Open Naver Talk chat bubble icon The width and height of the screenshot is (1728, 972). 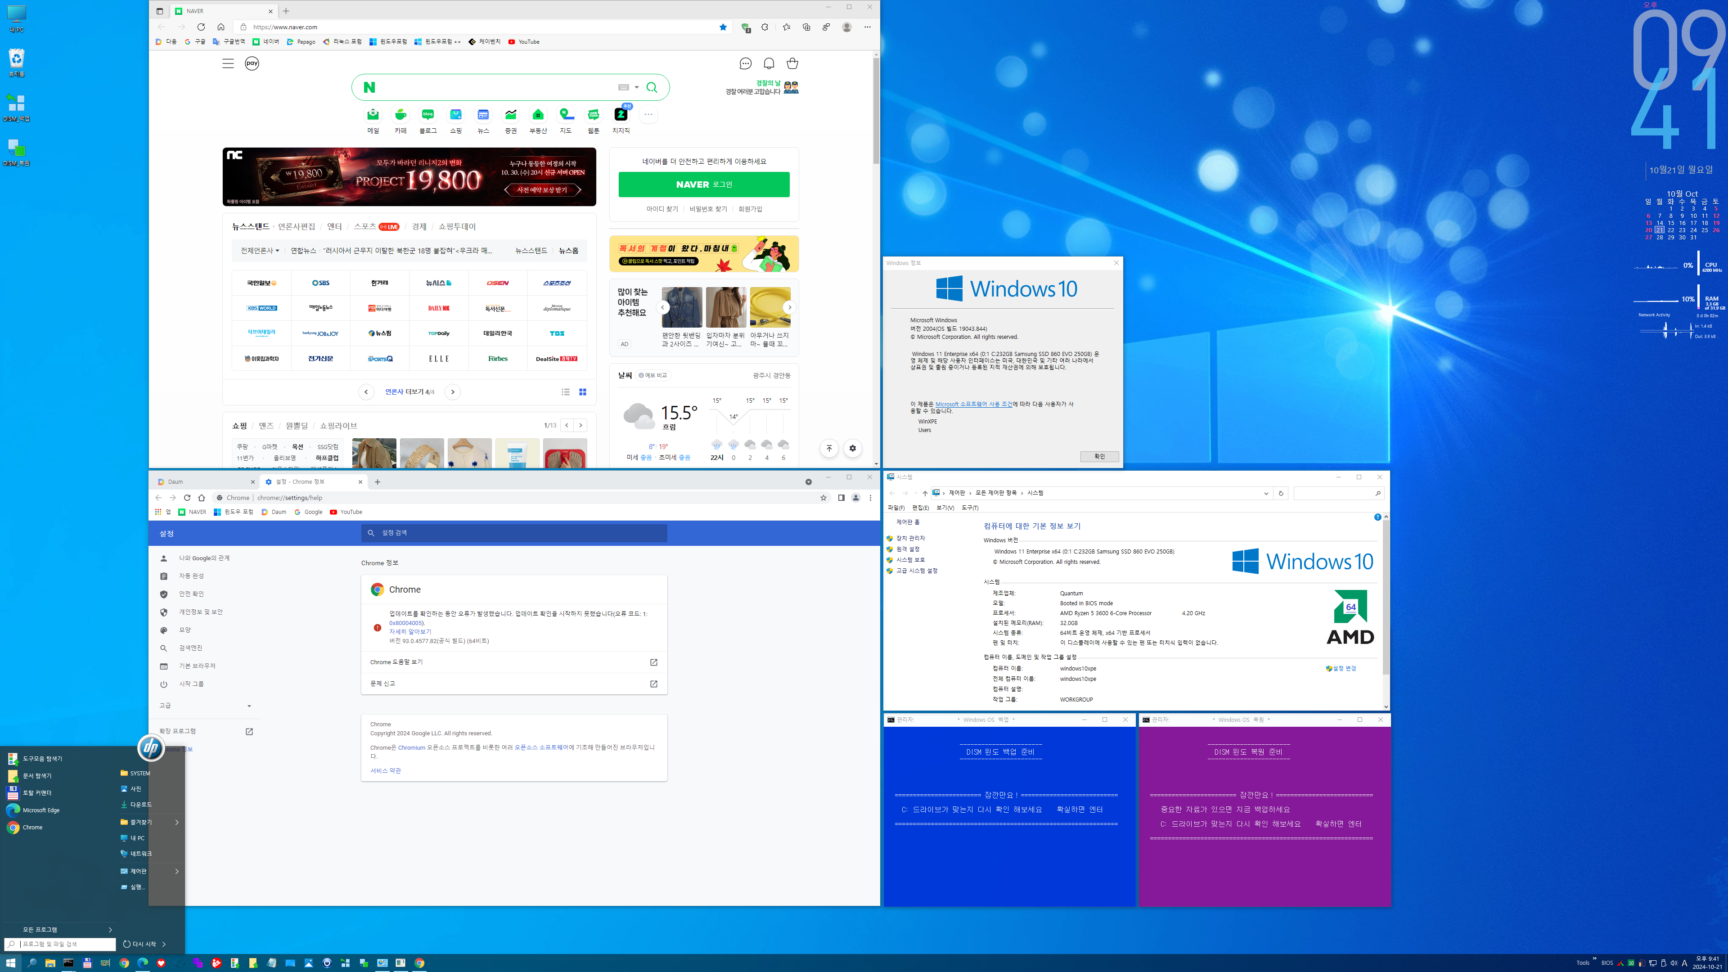745,64
